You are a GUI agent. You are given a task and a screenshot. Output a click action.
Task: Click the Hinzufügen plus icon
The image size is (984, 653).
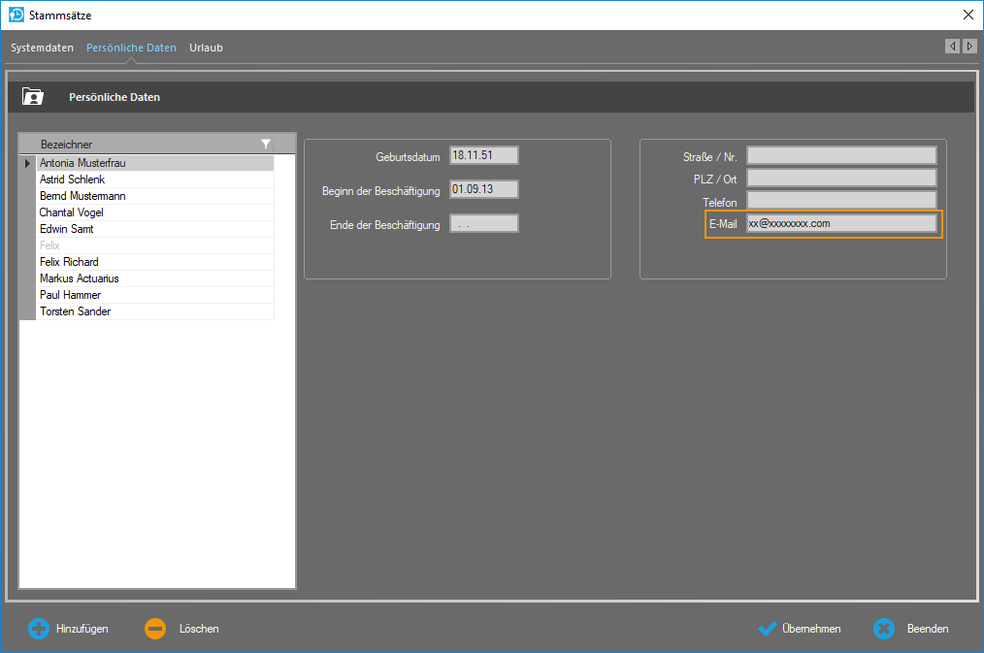pyautogui.click(x=38, y=629)
